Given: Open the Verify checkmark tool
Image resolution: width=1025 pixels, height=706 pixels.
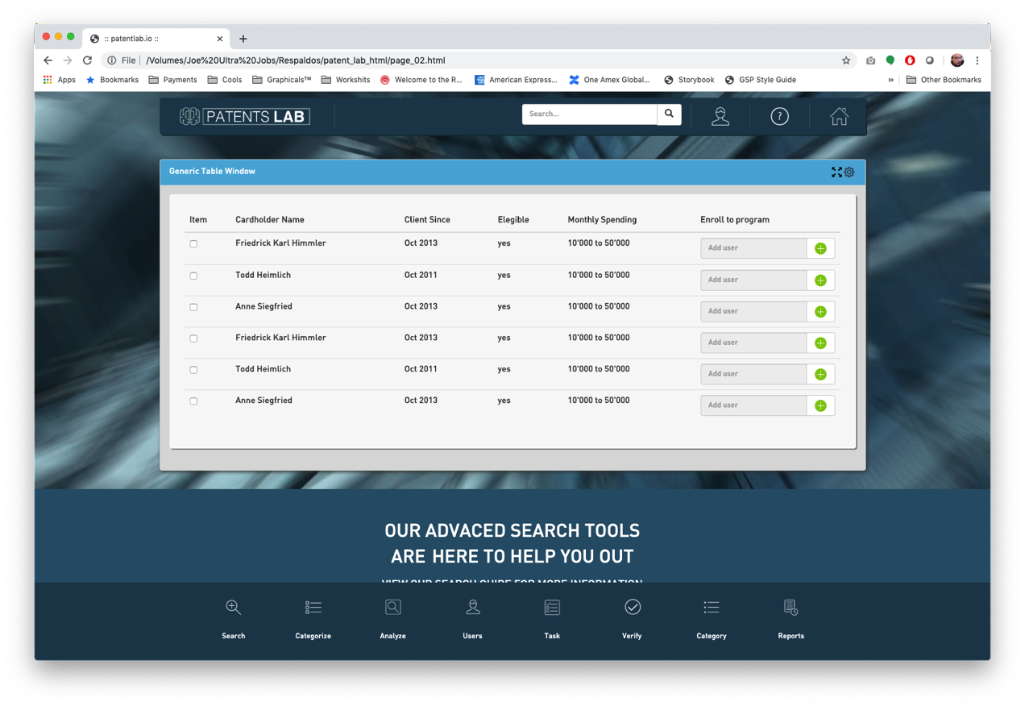Looking at the screenshot, I should (x=632, y=619).
